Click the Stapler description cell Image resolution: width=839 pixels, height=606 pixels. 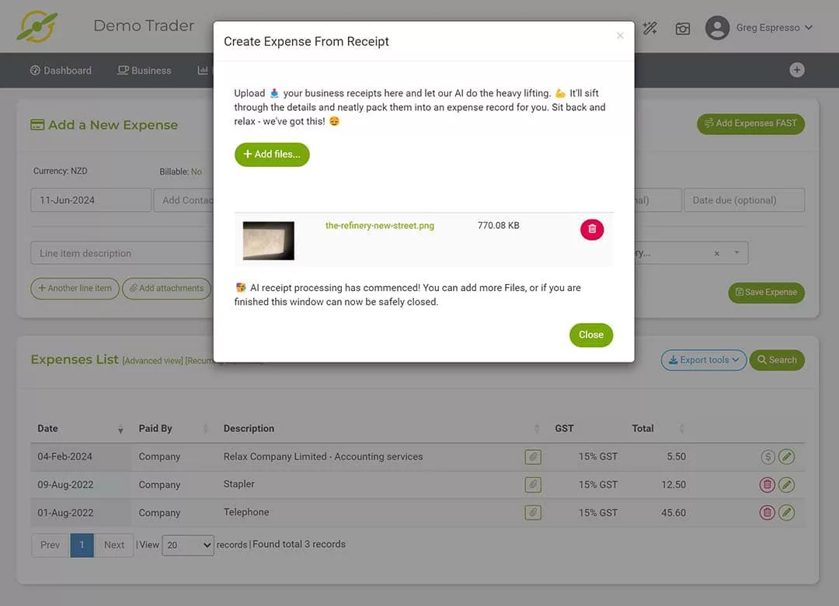coord(239,484)
